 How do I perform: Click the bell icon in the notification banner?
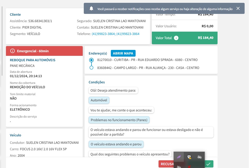click(x=91, y=8)
